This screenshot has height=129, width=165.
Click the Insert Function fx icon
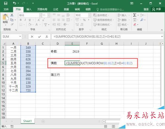[x=47, y=37]
